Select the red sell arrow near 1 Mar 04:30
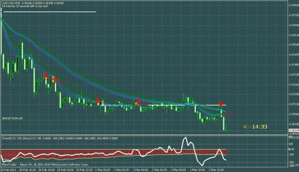 138,101
